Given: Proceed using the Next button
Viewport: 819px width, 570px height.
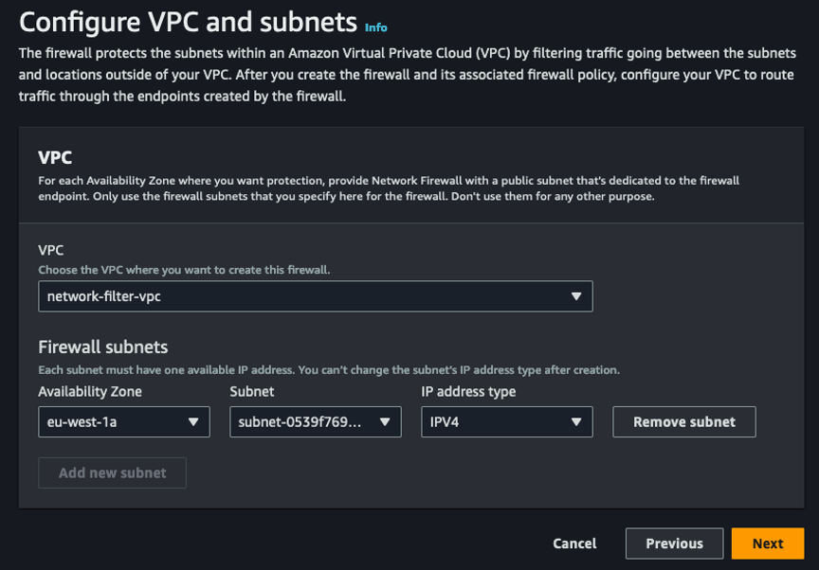Looking at the screenshot, I should coord(768,543).
